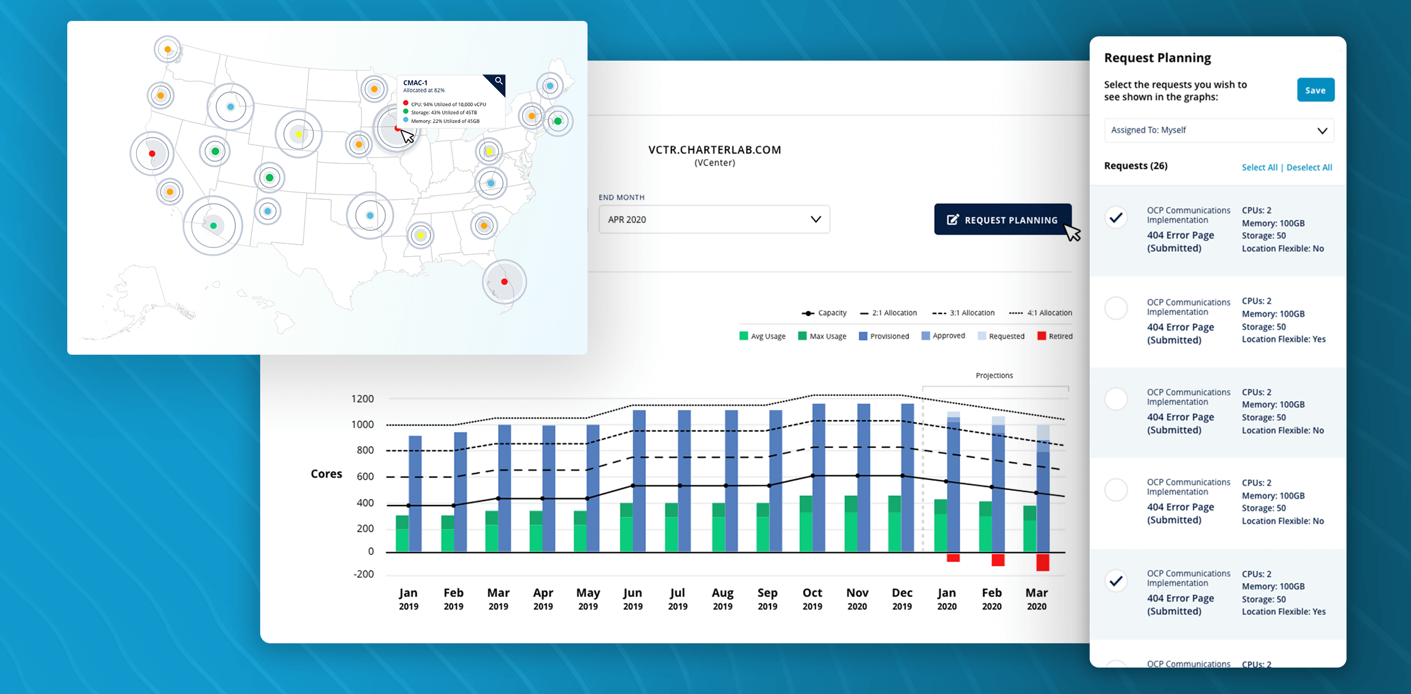Viewport: 1411px width, 694px height.
Task: Click the orange Washington state marker
Action: [x=167, y=49]
